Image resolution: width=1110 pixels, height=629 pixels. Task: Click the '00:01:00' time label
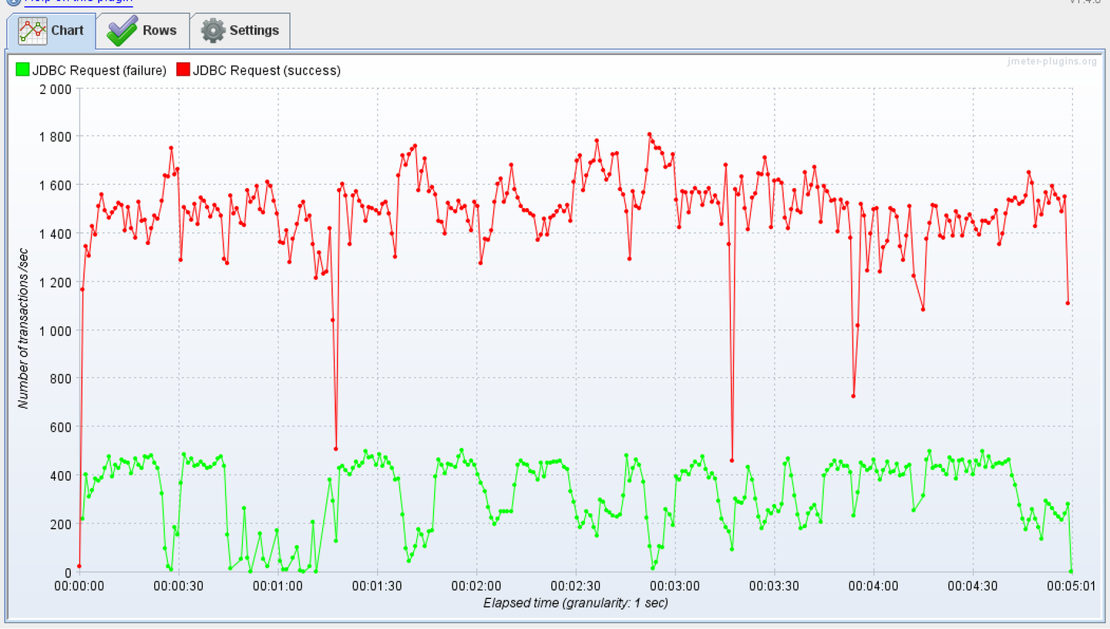pyautogui.click(x=278, y=586)
